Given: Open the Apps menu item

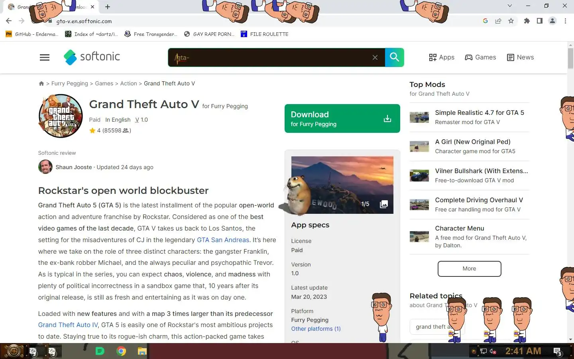Looking at the screenshot, I should 442,57.
